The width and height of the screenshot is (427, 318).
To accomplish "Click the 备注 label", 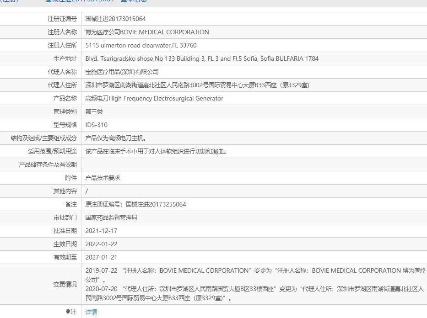I will click(x=71, y=204).
